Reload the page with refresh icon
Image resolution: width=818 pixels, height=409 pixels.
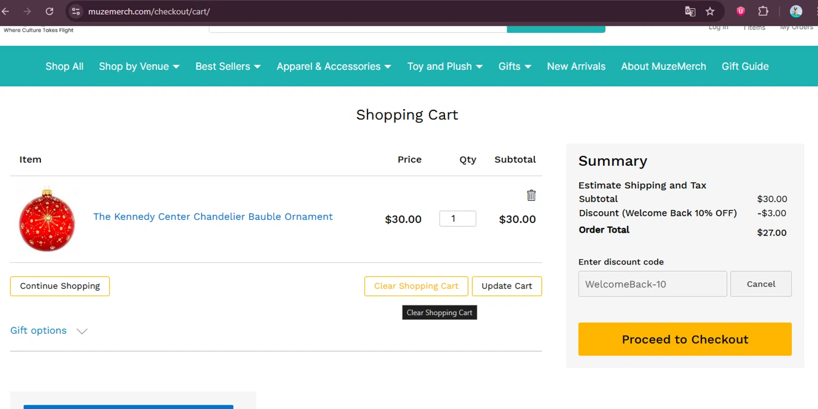coord(49,11)
